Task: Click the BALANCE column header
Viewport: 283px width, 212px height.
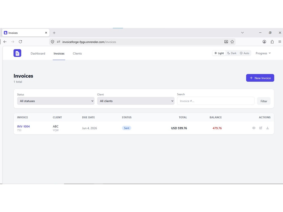Action: tap(216, 117)
